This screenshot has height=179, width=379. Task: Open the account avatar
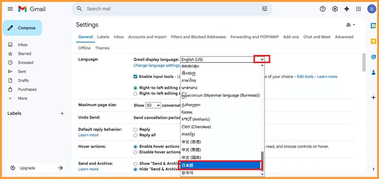click(371, 9)
